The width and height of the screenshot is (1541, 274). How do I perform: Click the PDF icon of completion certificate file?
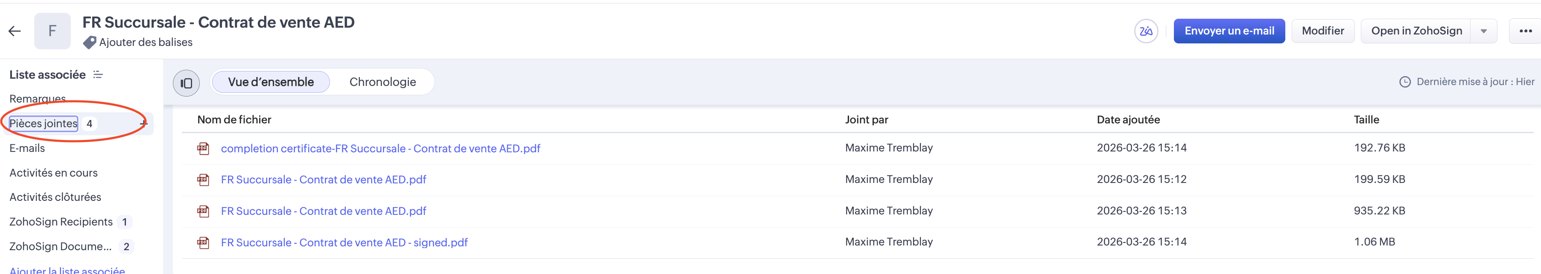point(203,148)
